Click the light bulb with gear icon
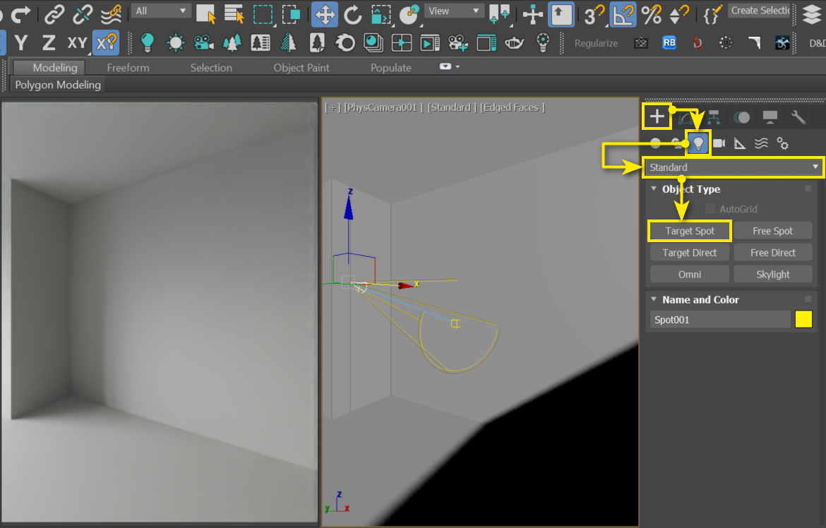 click(x=543, y=42)
